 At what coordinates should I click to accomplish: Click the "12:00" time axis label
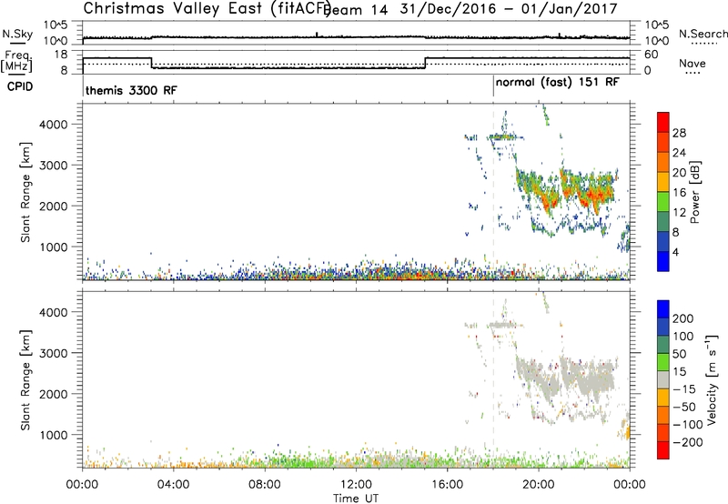pyautogui.click(x=356, y=485)
